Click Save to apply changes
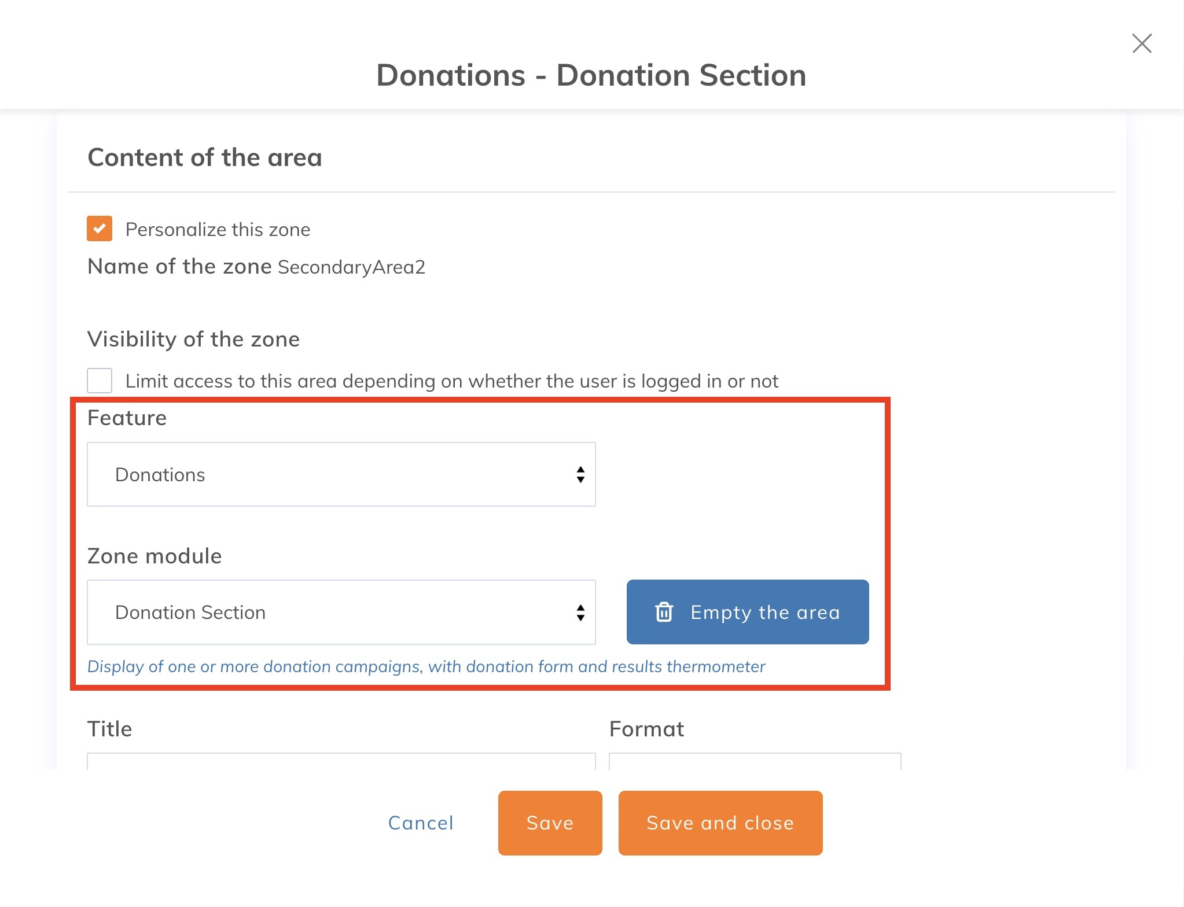The image size is (1184, 907). coord(550,823)
